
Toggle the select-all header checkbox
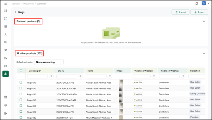coord(21,71)
